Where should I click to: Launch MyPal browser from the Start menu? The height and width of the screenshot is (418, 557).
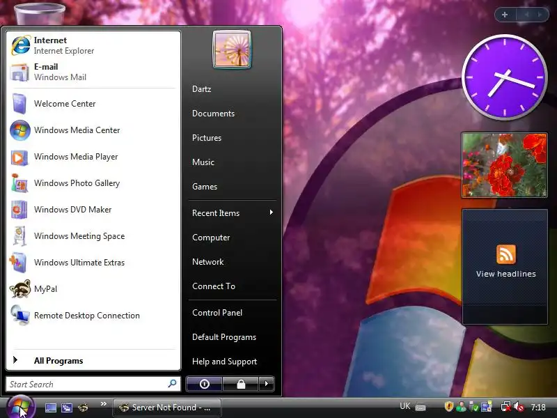[93, 289]
